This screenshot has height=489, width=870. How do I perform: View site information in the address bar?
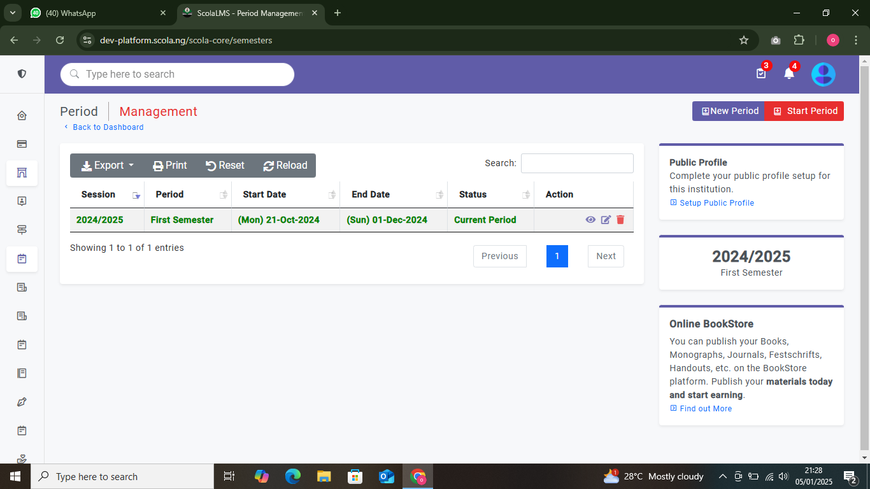click(x=88, y=40)
